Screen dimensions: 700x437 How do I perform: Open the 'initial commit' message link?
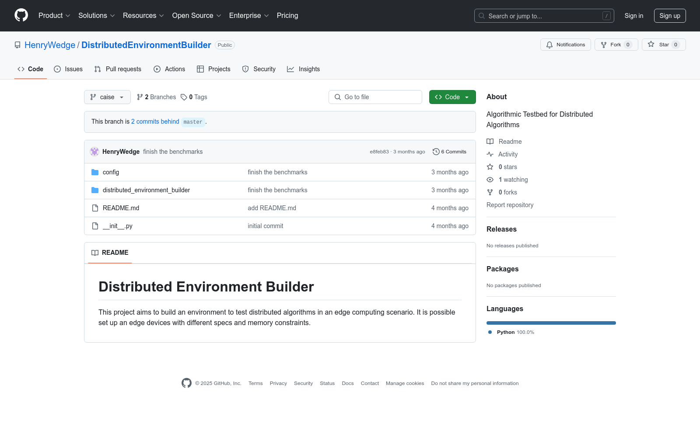(x=266, y=226)
